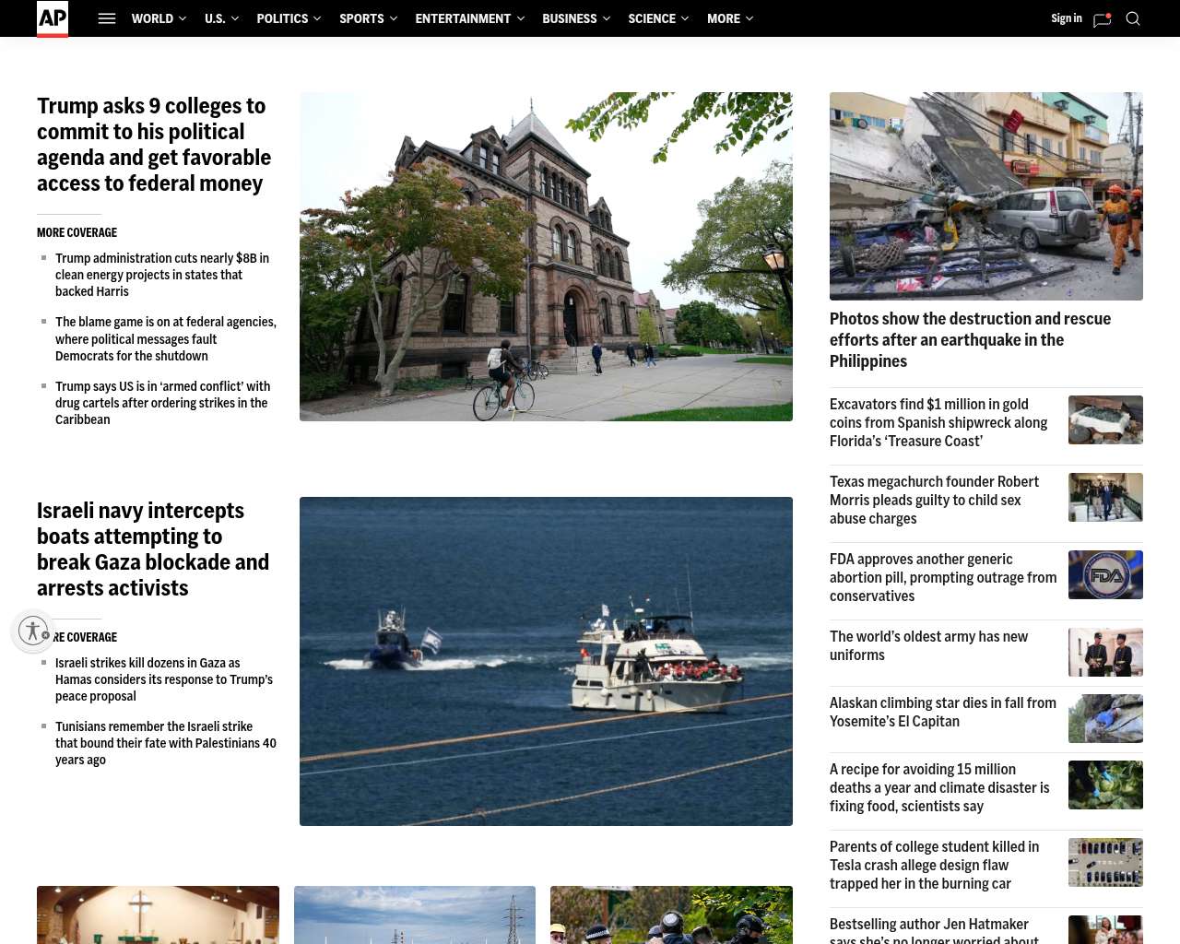The image size is (1180, 944).
Task: Click the search magnifier icon
Action: (x=1133, y=18)
